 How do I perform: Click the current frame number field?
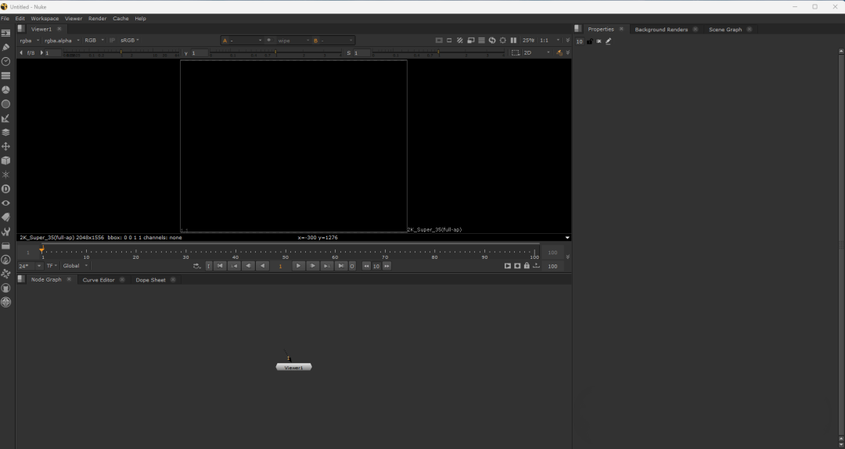coord(280,266)
